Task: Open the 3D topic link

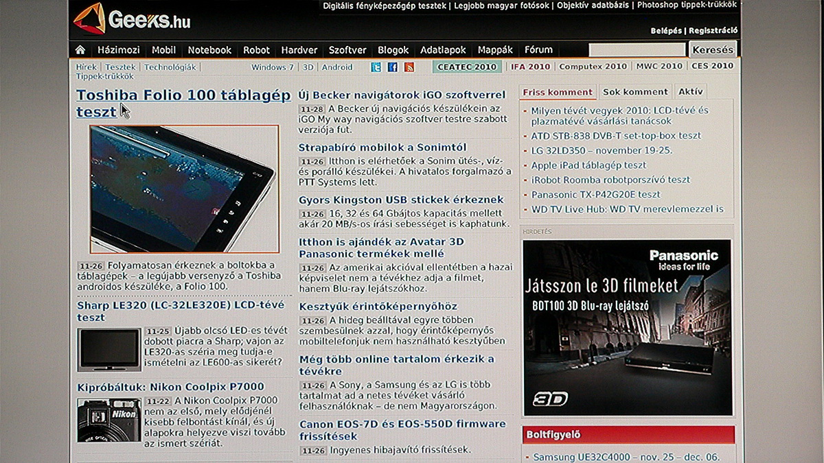Action: (x=308, y=67)
